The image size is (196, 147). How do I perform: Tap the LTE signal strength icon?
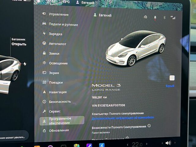pos(173,18)
